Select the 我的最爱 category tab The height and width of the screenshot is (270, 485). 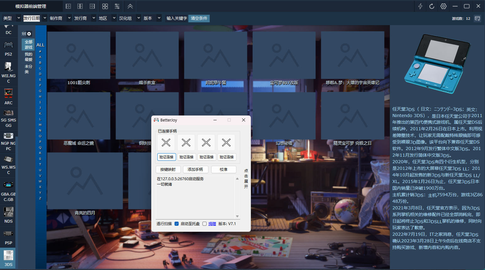coord(29,57)
